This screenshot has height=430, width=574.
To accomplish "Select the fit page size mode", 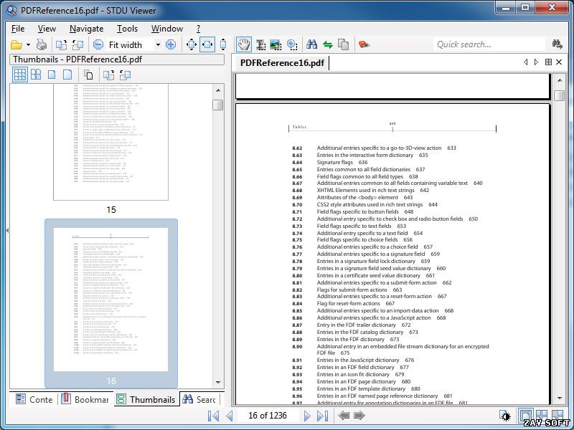I will tap(191, 44).
